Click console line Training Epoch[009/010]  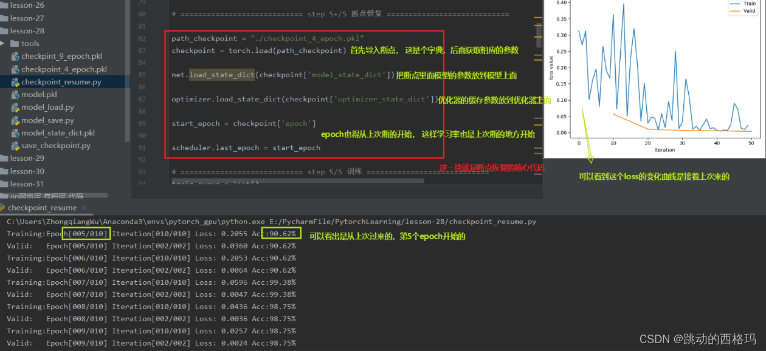tap(151, 331)
